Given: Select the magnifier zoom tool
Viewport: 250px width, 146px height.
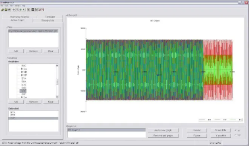Looking at the screenshot, I should click(17, 10).
